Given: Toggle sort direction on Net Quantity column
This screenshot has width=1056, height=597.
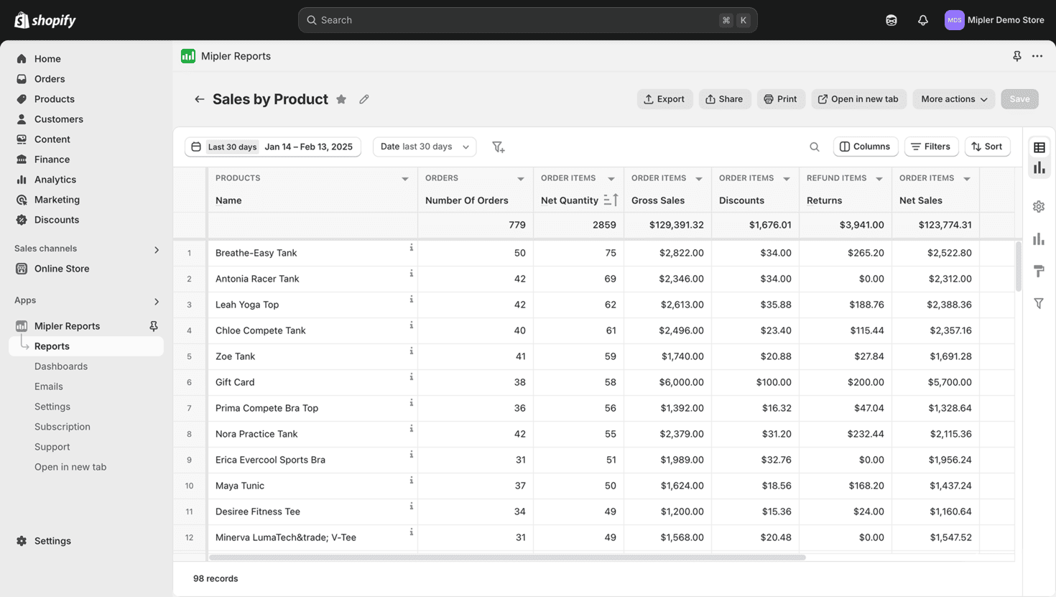Looking at the screenshot, I should pyautogui.click(x=610, y=200).
